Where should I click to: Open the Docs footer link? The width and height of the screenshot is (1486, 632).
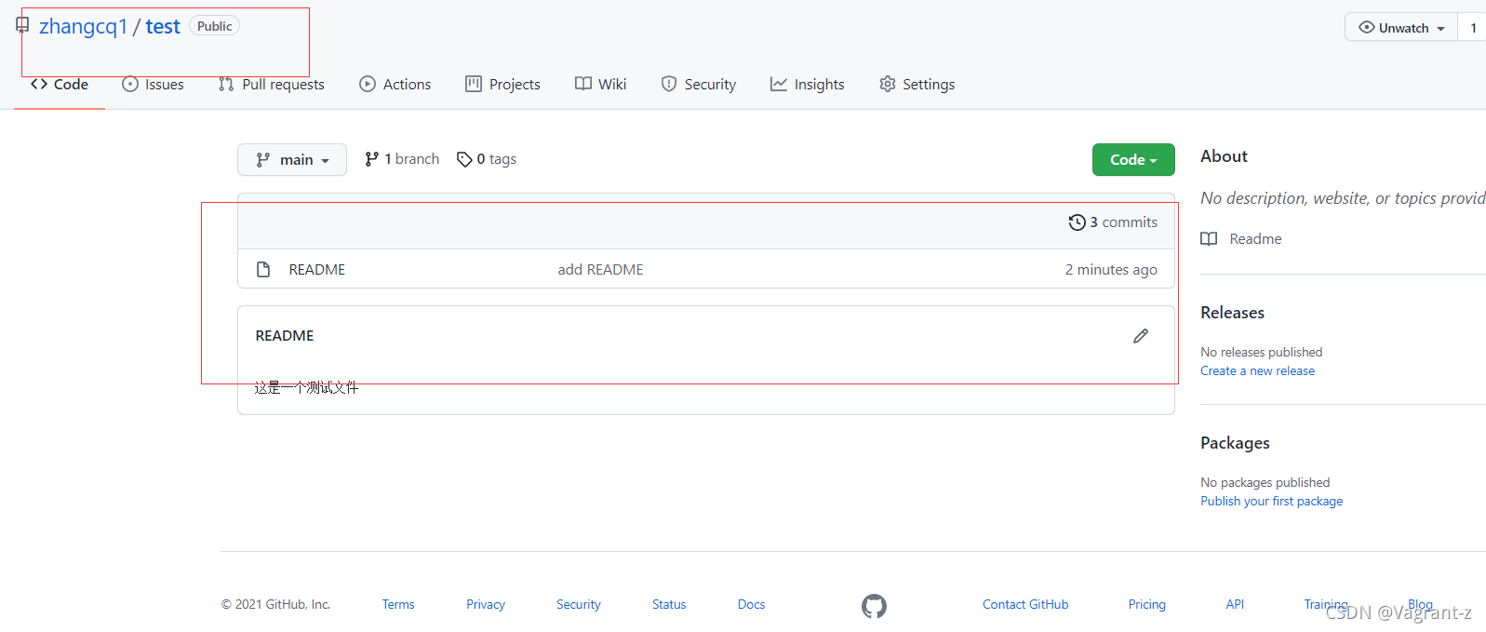click(x=751, y=604)
